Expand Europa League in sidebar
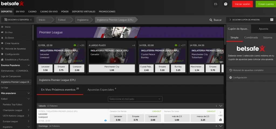The width and height of the screenshot is (276, 129). tap(29, 121)
